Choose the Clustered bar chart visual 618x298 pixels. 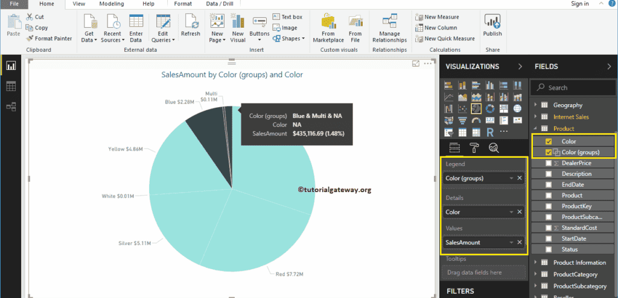[476, 85]
